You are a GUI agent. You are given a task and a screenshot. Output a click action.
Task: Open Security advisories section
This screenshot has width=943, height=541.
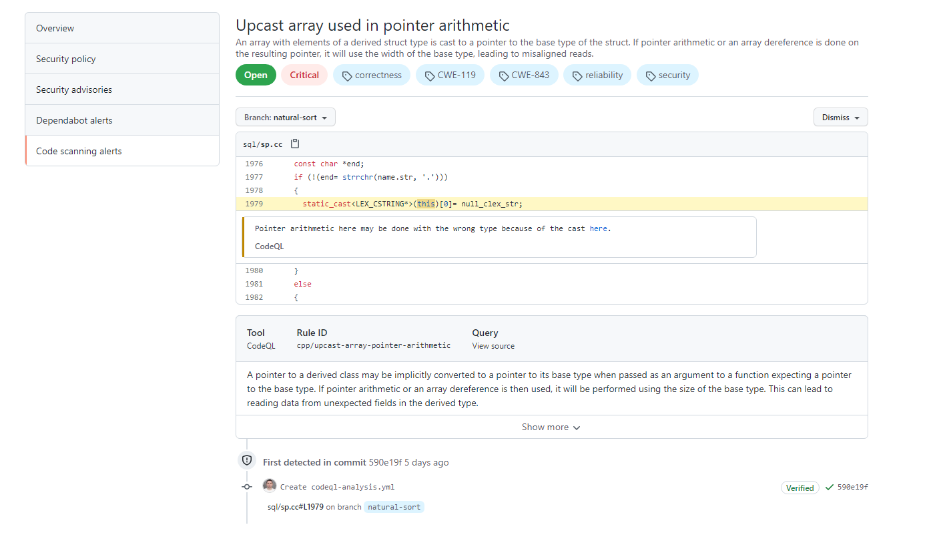pos(74,89)
